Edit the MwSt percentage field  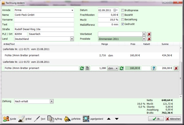[x=108, y=20]
